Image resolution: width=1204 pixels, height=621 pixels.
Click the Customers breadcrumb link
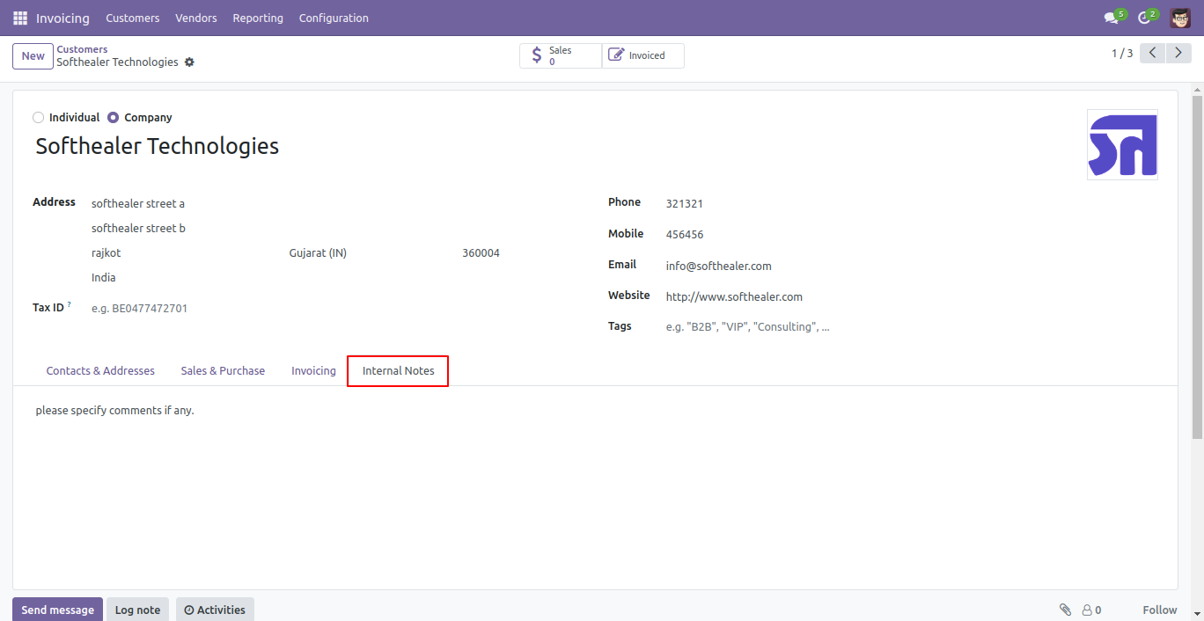(x=82, y=49)
